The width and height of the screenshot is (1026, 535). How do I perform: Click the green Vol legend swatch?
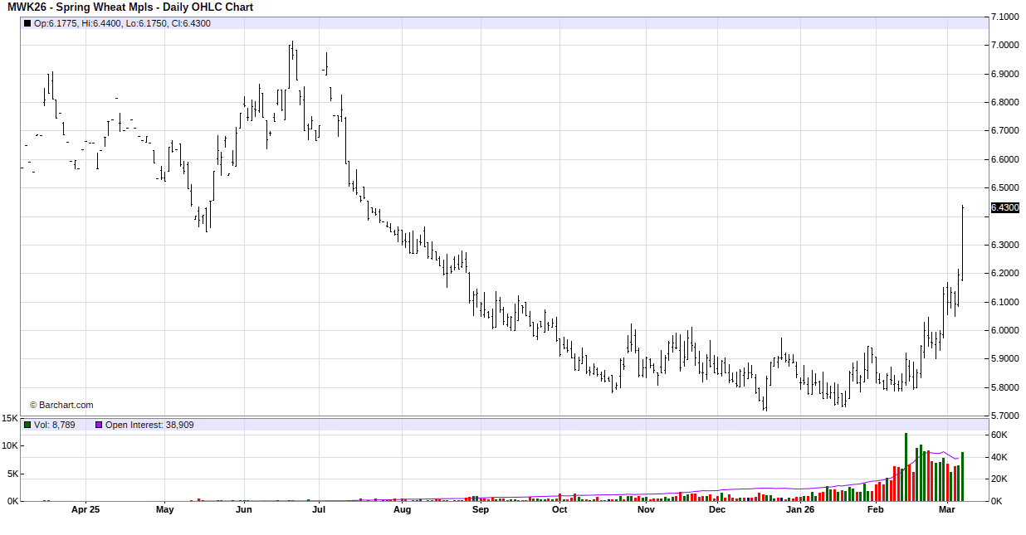point(27,425)
